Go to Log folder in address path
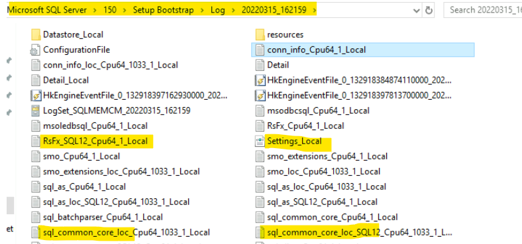522x244 pixels. [x=217, y=11]
